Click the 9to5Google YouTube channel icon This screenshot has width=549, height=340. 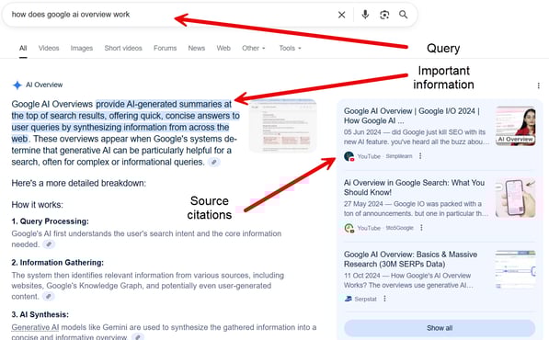pyautogui.click(x=349, y=228)
